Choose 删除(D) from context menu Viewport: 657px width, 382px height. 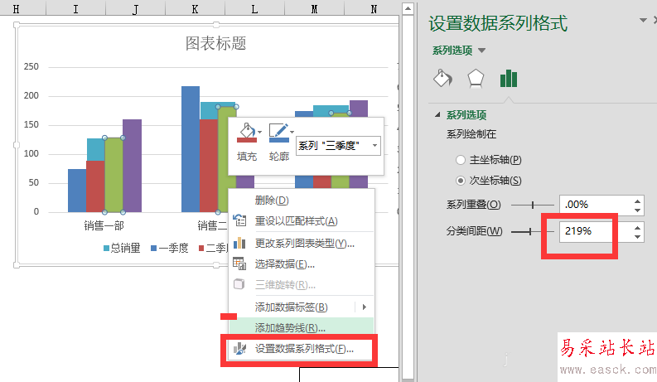click(302, 201)
